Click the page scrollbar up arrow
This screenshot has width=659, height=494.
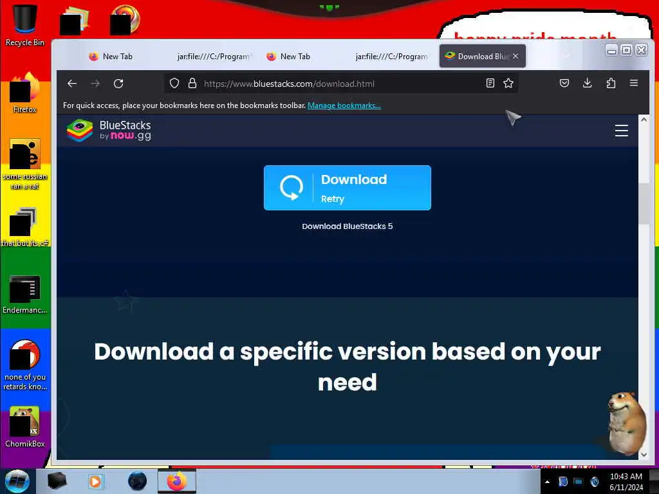coord(644,120)
